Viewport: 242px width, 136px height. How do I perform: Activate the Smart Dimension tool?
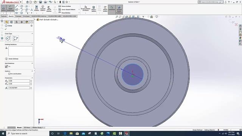10,8
